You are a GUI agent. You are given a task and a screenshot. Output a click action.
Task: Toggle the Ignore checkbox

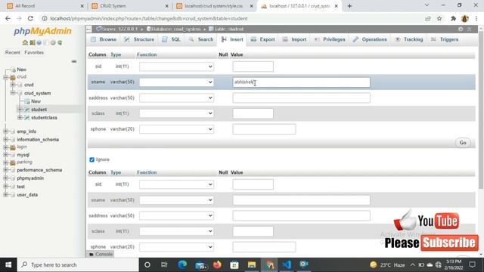pyautogui.click(x=92, y=159)
